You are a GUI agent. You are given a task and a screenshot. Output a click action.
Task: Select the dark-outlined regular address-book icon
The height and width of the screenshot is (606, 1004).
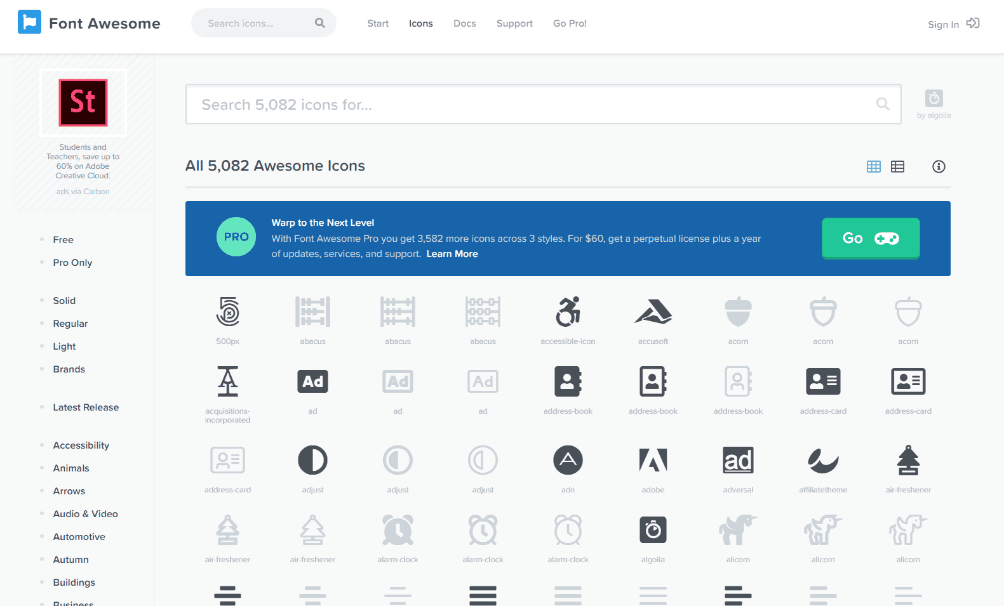653,381
